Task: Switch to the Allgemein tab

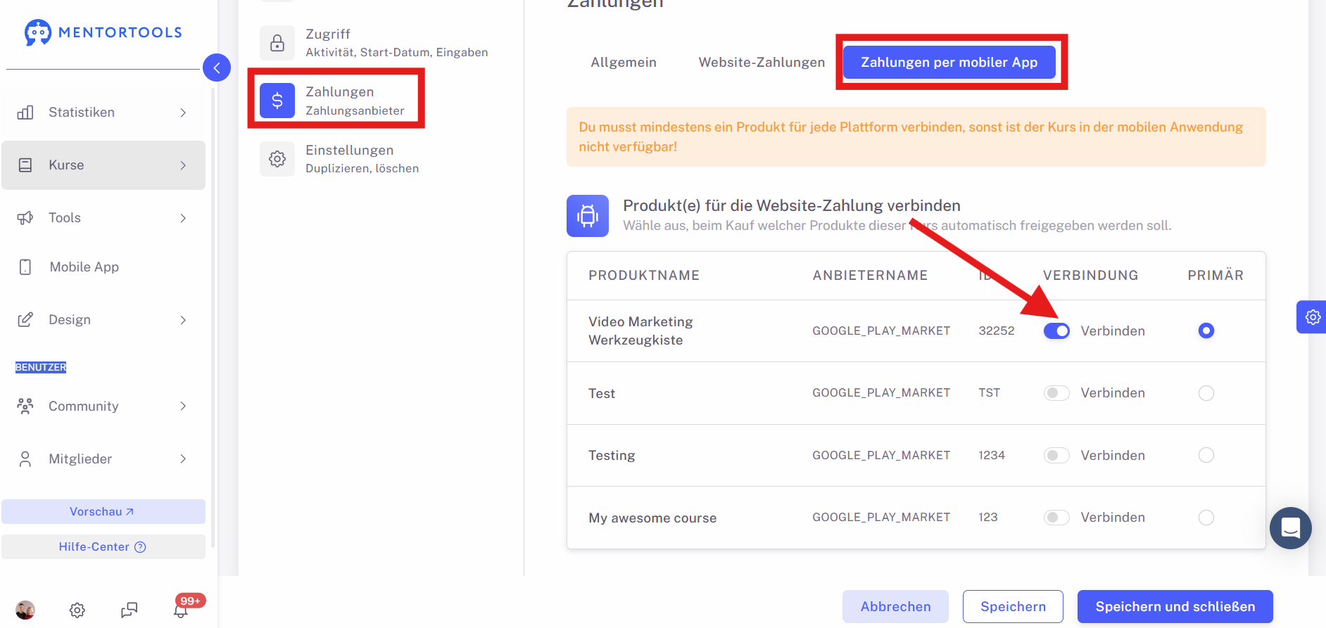Action: [624, 62]
